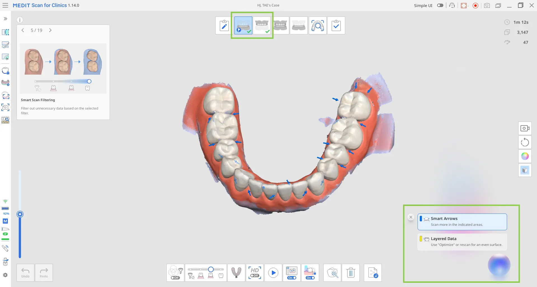Open the arch impression tray tool
Image resolution: width=537 pixels, height=287 pixels.
[236, 273]
